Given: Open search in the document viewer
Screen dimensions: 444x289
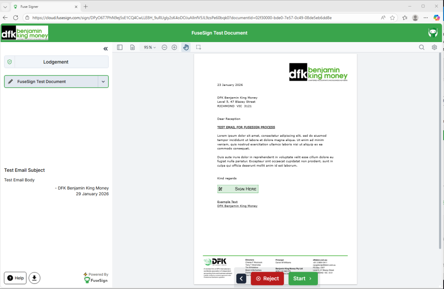Looking at the screenshot, I should coord(421,47).
